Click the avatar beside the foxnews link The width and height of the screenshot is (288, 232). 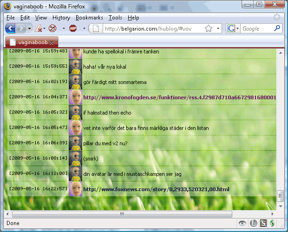[76, 189]
